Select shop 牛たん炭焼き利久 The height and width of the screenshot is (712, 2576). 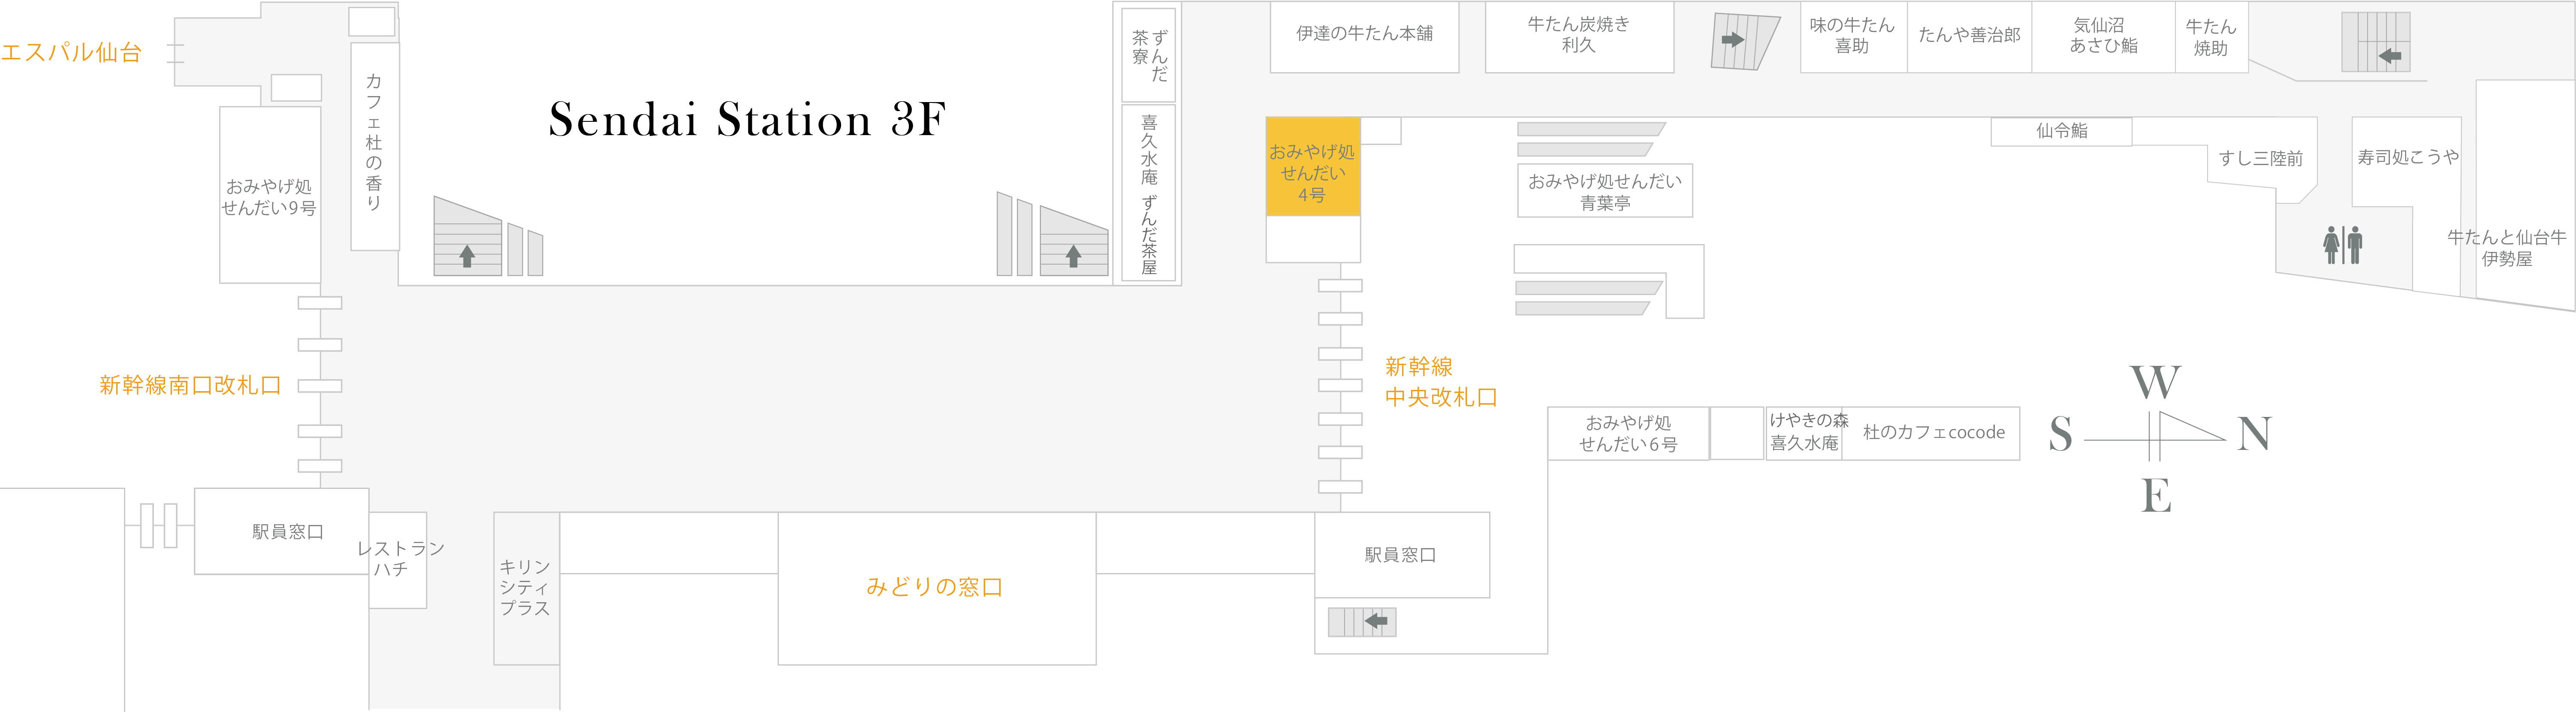pos(1579,37)
